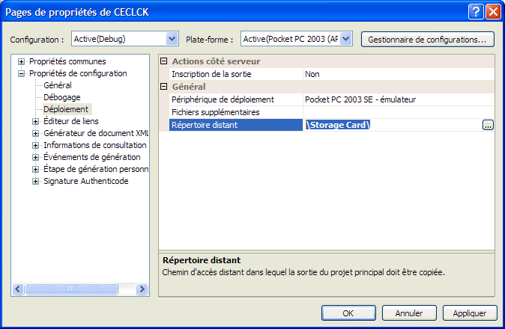Screen dimensions: 505x329
Task: Select the Débogage tree item
Action: click(61, 97)
